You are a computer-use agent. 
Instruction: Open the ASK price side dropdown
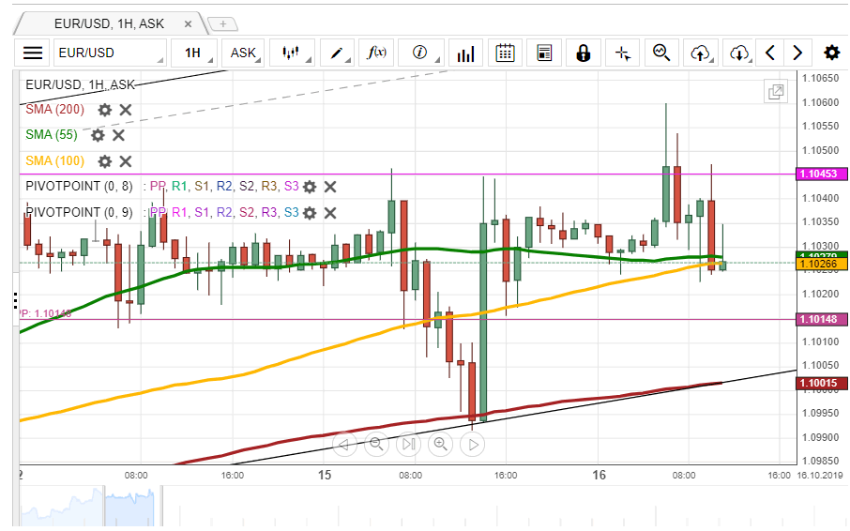[245, 53]
